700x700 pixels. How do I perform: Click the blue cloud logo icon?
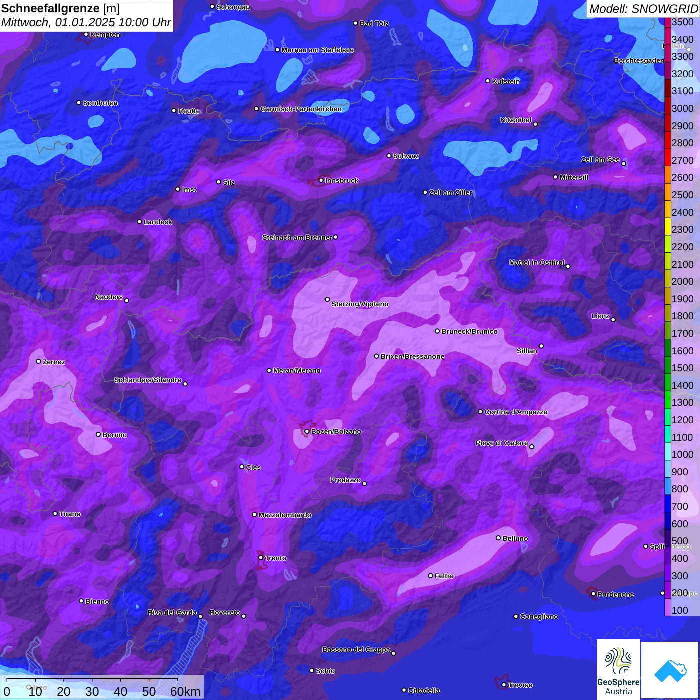[670, 670]
